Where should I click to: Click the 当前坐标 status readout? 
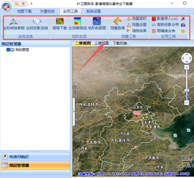134,174
